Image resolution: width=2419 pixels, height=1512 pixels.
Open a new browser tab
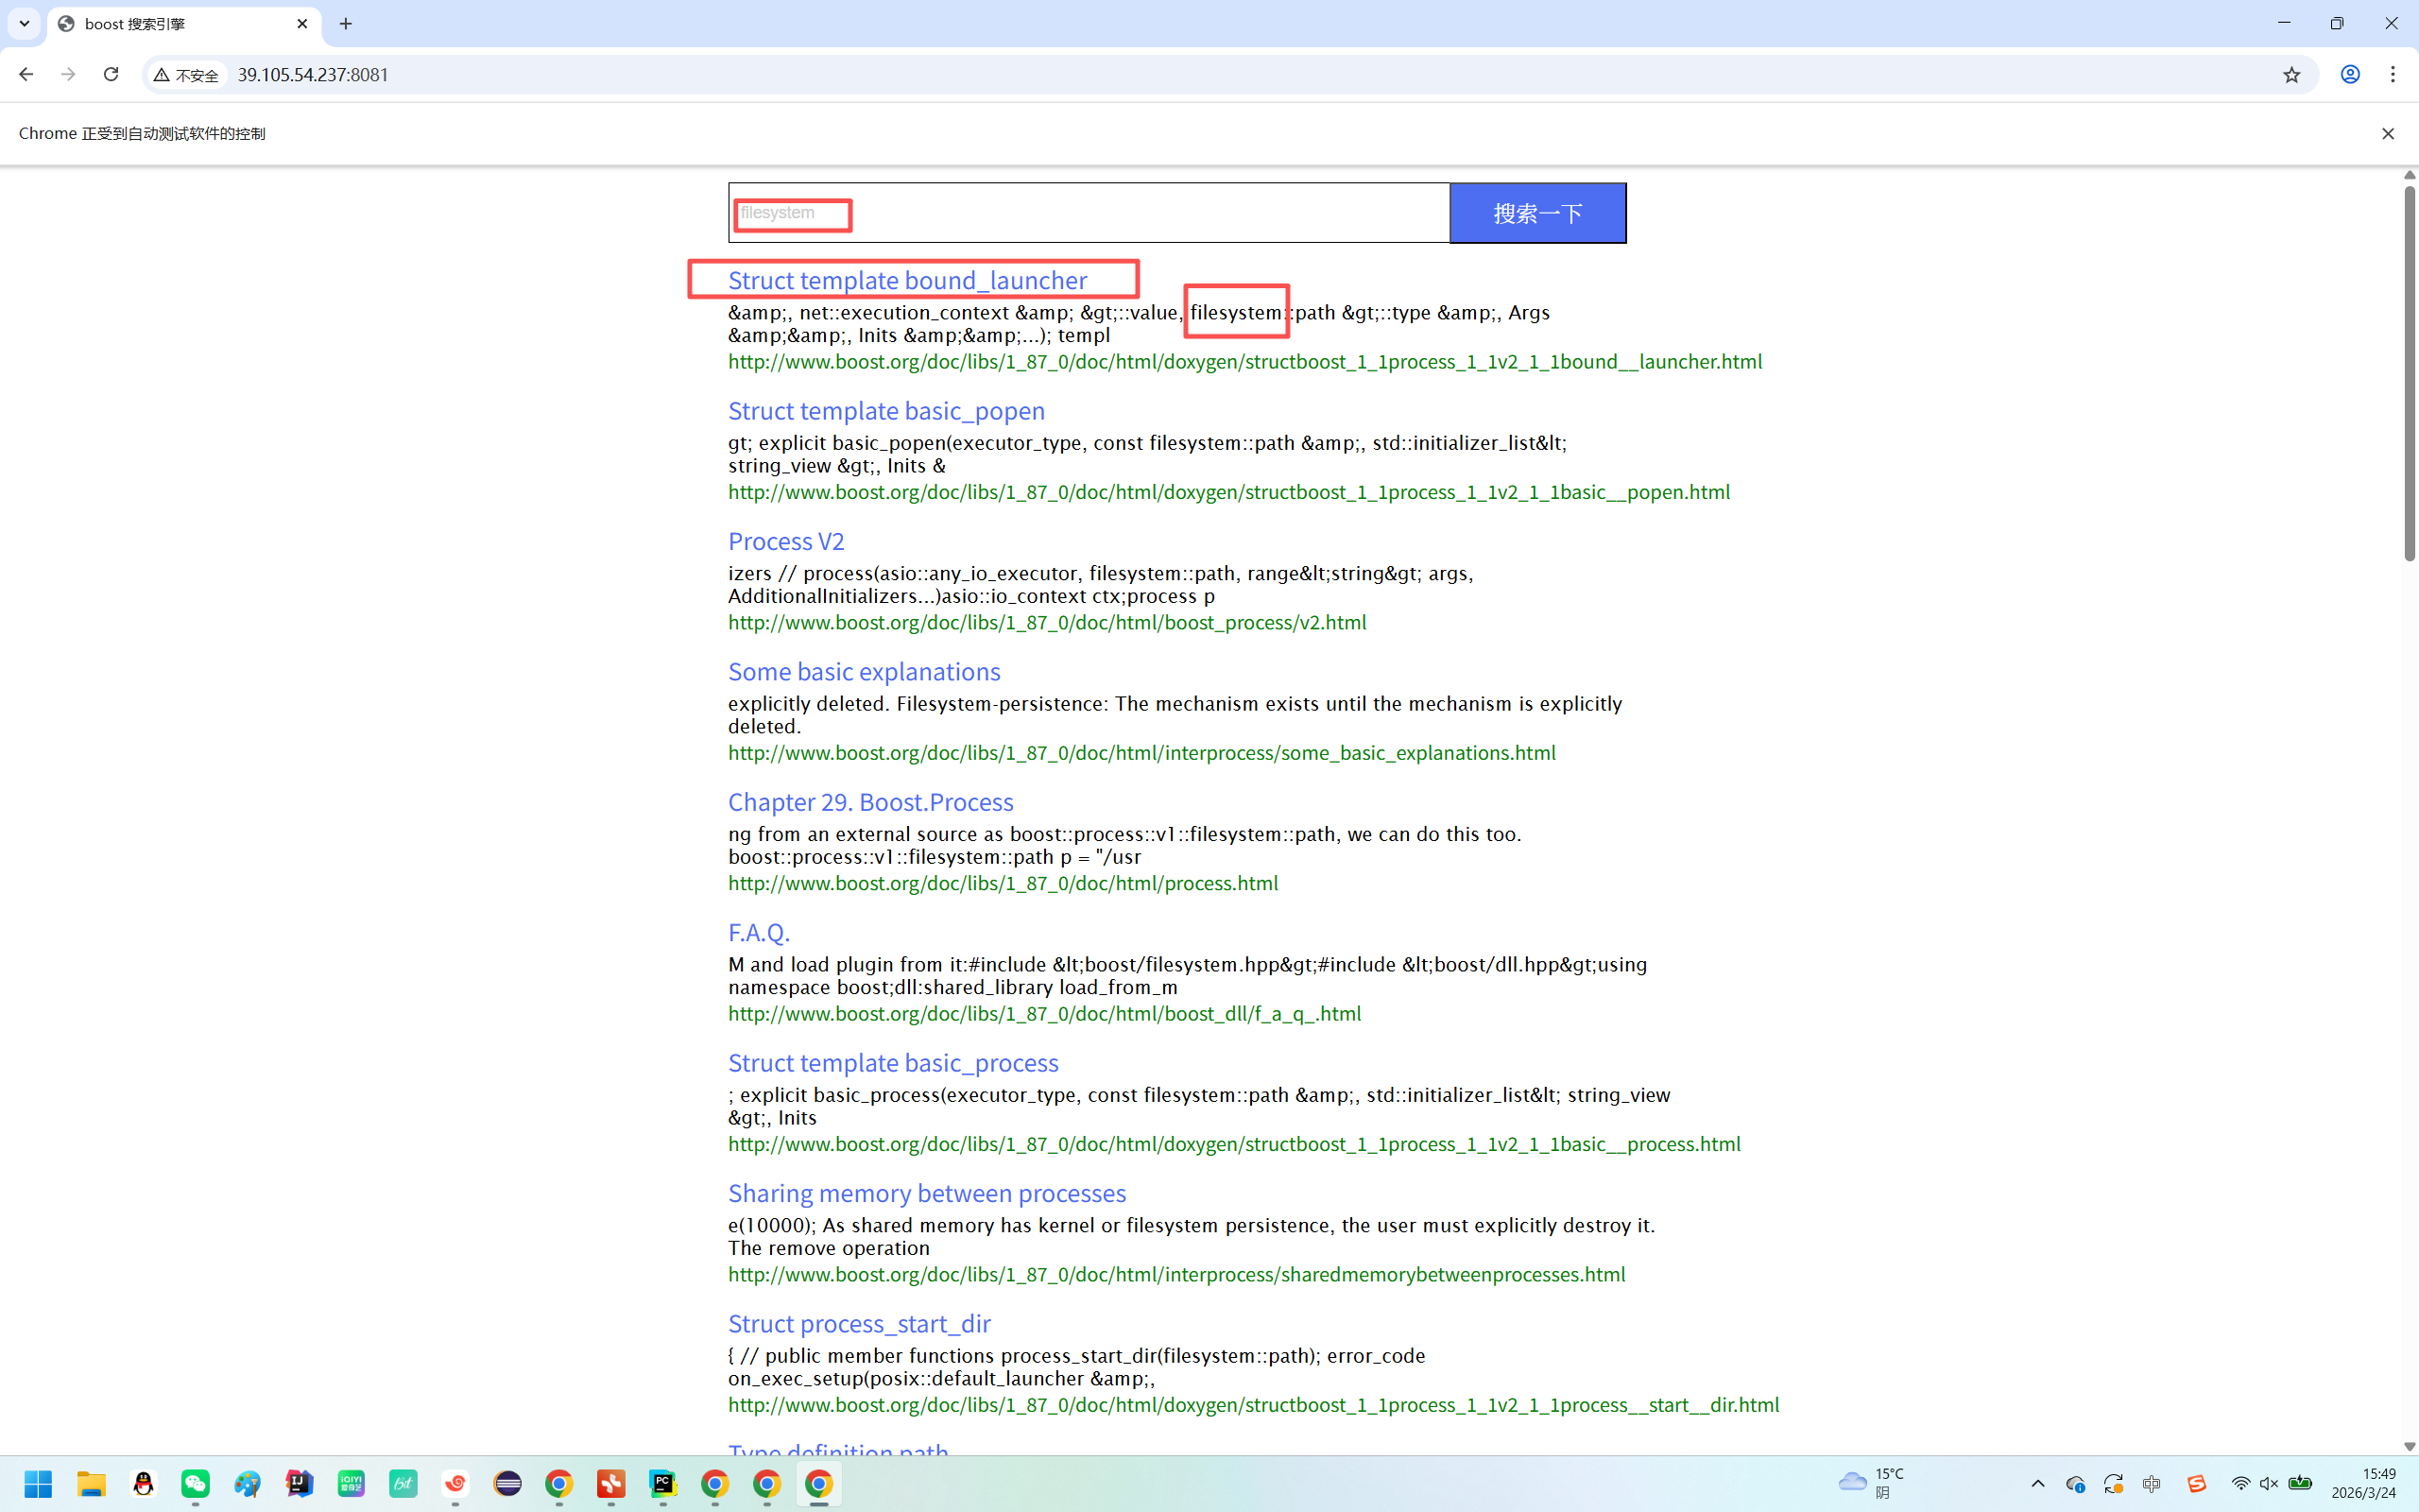pos(346,24)
